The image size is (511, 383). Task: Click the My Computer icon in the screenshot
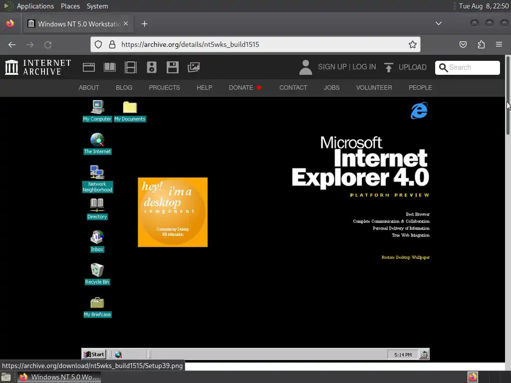click(97, 111)
